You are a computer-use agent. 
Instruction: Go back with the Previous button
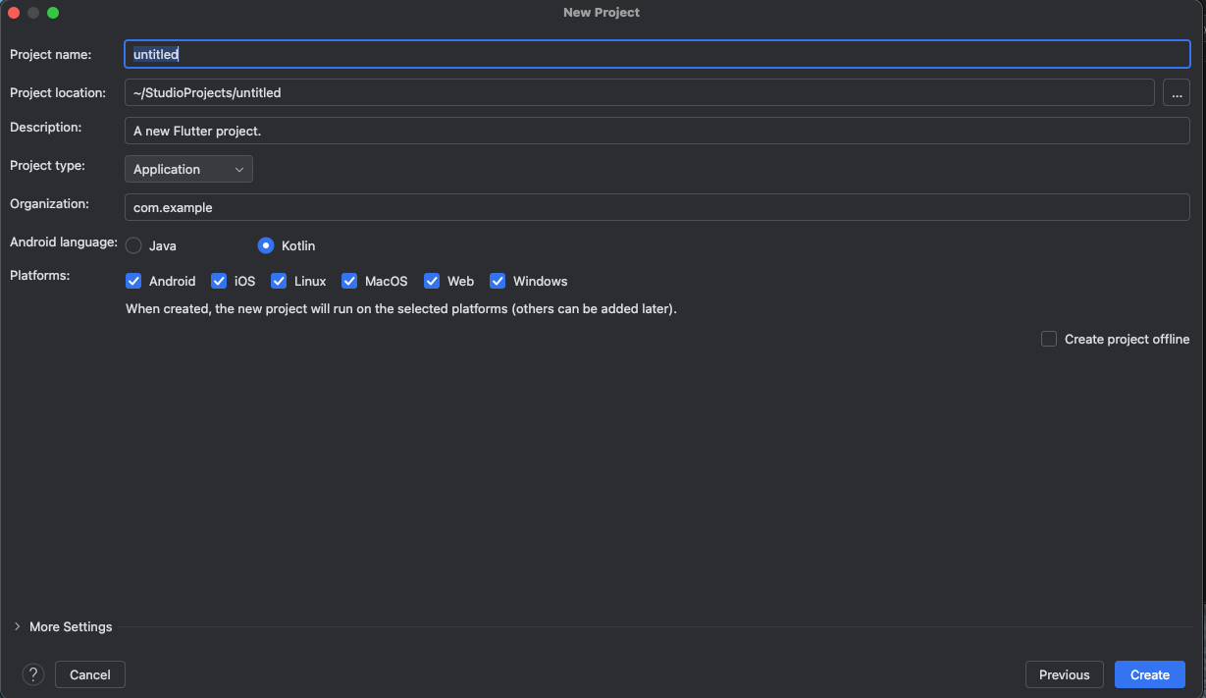click(1065, 674)
